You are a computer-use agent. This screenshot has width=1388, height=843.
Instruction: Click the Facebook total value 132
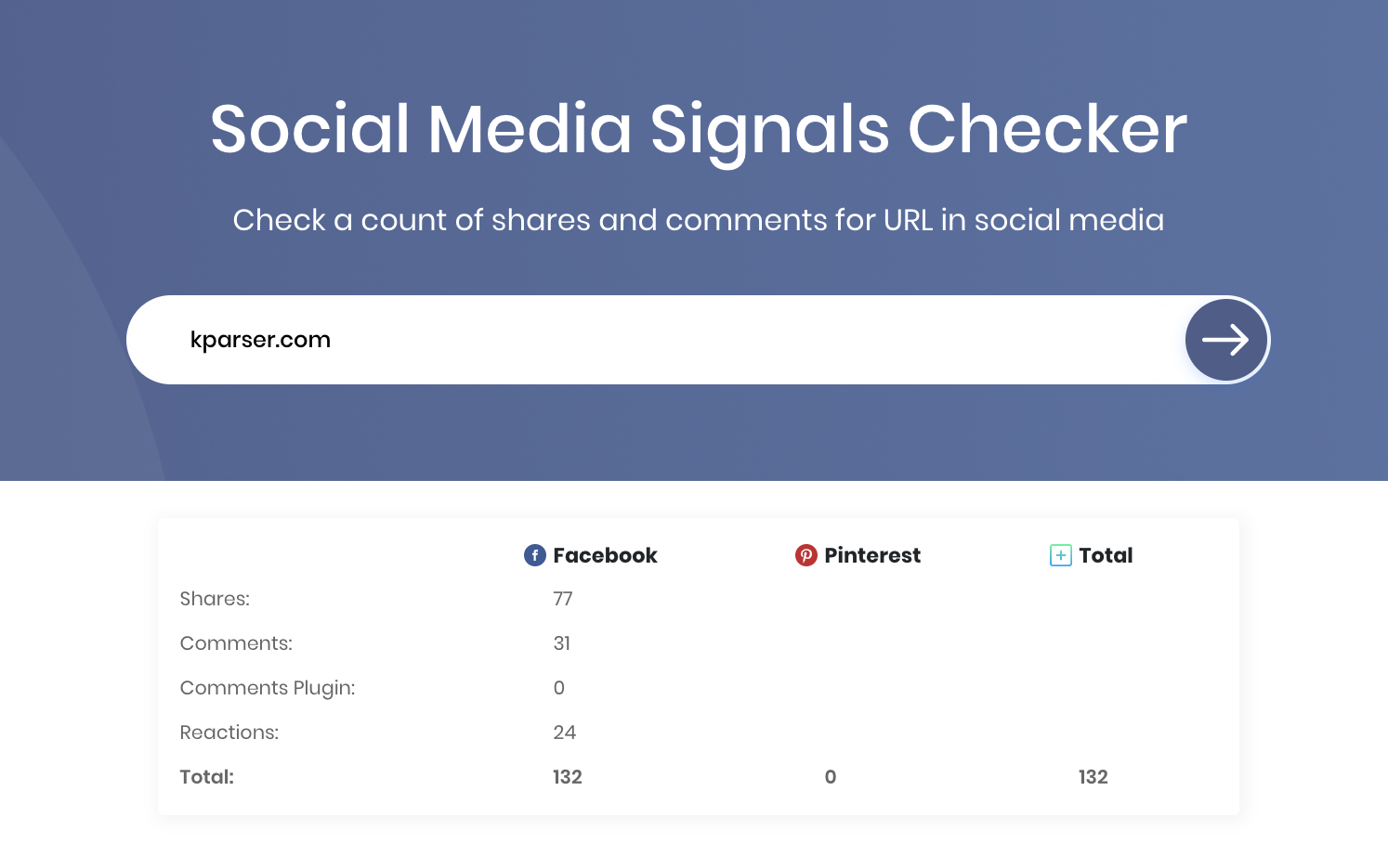coord(568,777)
